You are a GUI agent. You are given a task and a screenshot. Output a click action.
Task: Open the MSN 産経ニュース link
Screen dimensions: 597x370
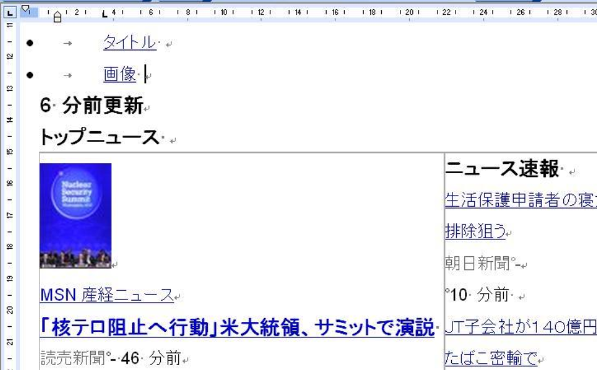click(106, 294)
